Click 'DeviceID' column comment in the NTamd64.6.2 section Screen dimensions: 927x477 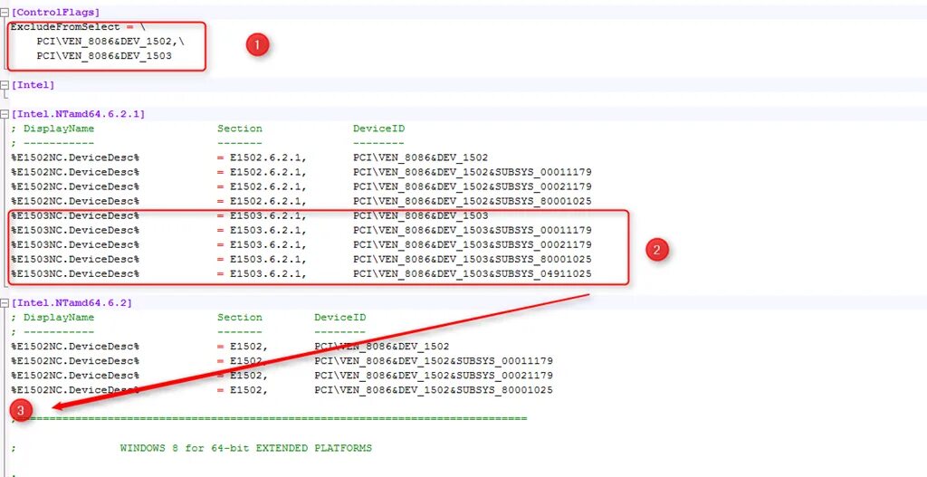340,318
